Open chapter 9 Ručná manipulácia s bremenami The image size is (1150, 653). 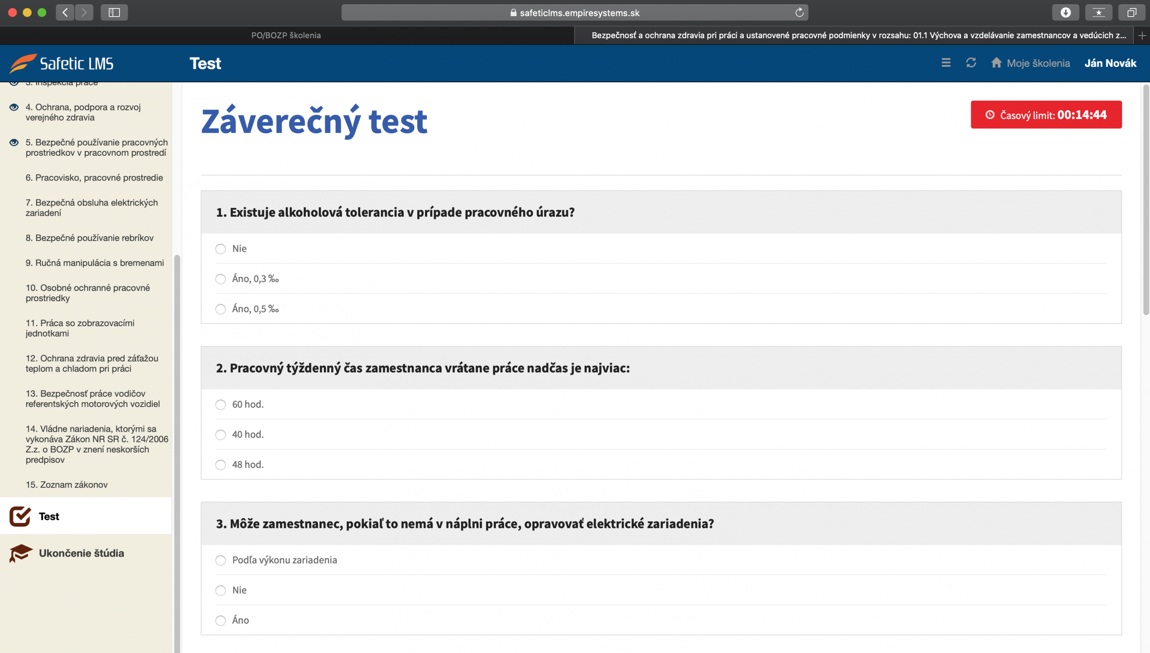[95, 263]
